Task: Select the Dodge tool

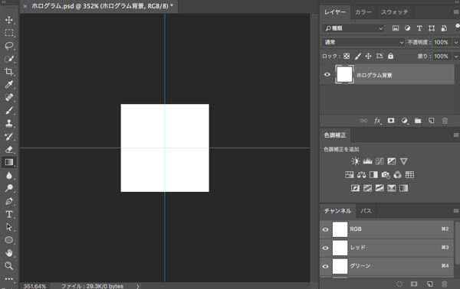Action: click(8, 188)
